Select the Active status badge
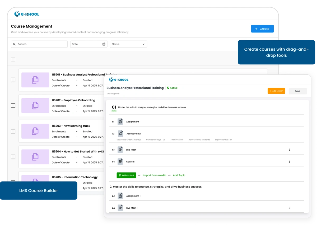The width and height of the screenshot is (317, 225). pyautogui.click(x=172, y=88)
